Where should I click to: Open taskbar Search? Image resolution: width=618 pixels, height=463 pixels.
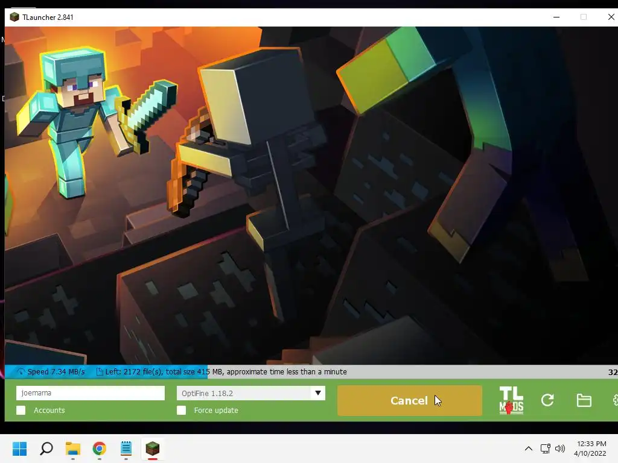[x=46, y=449]
